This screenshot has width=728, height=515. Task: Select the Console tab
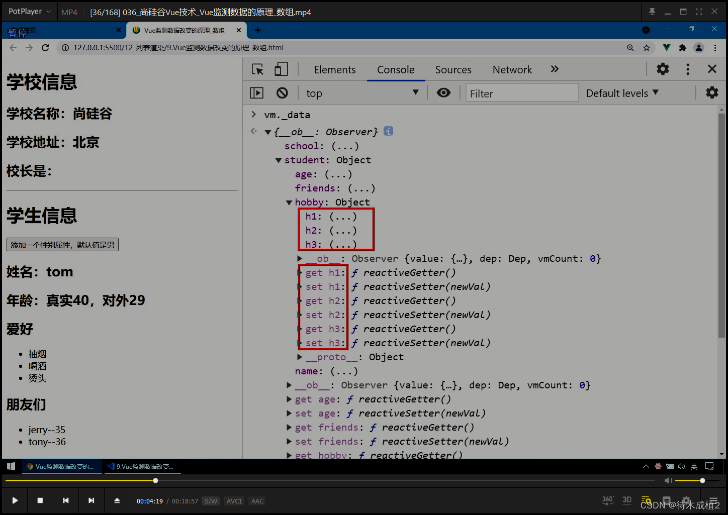396,70
